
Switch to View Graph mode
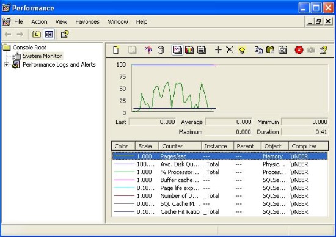[177, 50]
